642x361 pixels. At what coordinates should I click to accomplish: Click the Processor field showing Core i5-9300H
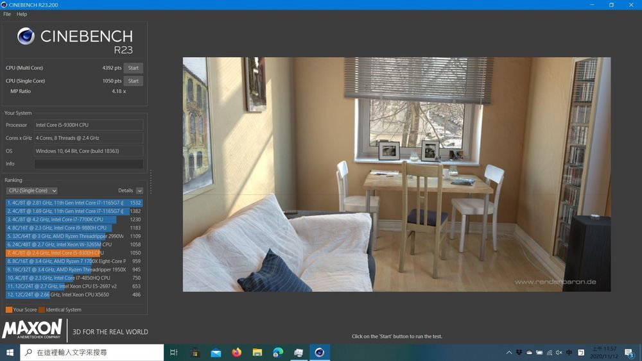point(89,125)
